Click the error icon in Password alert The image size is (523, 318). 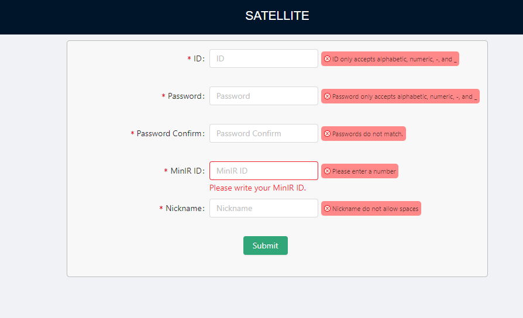point(327,96)
